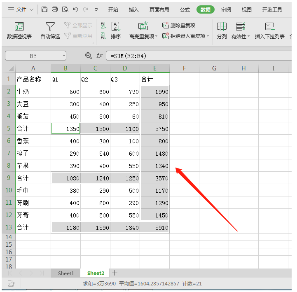Screen dimensions: 297x292
Task: Click 求和=3万3690 in status bar
Action: coord(99,283)
